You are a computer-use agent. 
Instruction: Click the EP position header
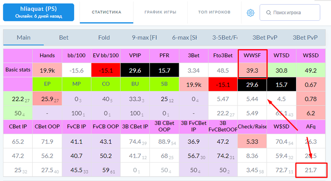click(47, 84)
